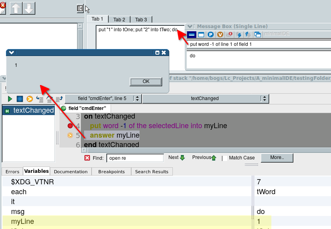This screenshot has height=229, width=331.
Task: Open global variables (V) in Message Box
Action: [x=220, y=34]
